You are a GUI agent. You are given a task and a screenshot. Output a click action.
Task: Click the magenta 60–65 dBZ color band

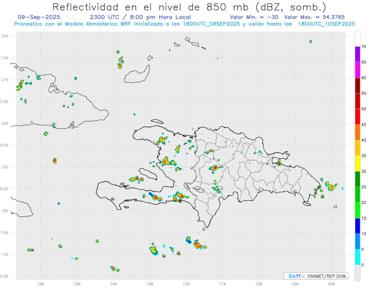(x=357, y=70)
